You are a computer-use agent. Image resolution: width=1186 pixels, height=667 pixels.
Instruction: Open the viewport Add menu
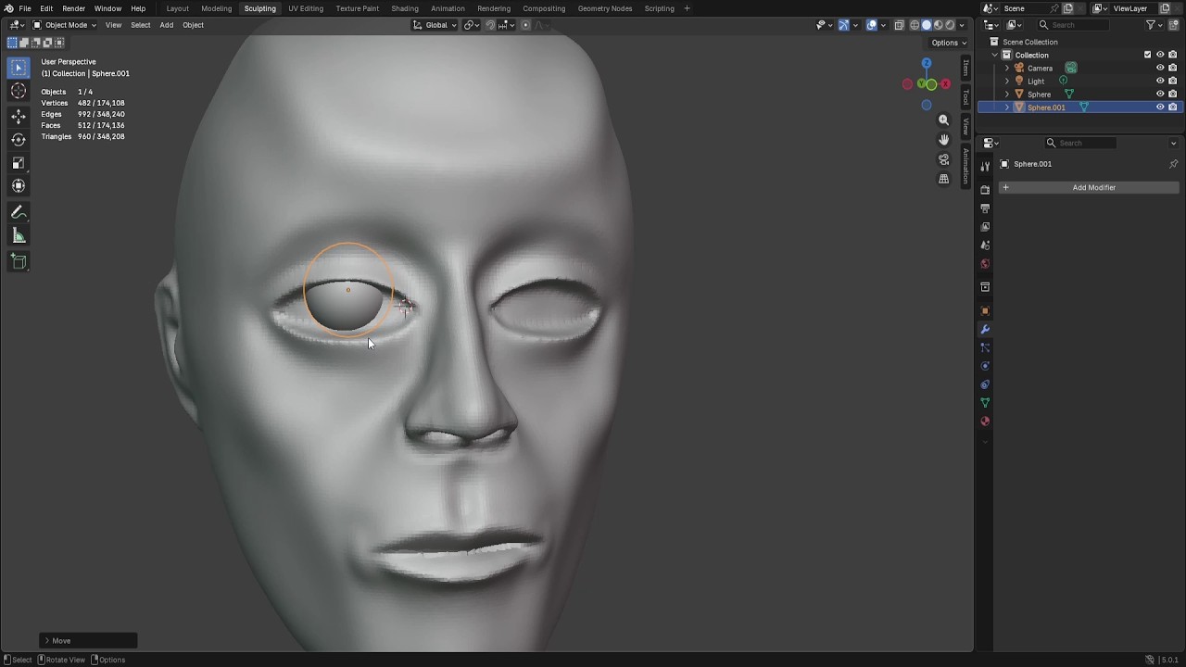coord(166,25)
